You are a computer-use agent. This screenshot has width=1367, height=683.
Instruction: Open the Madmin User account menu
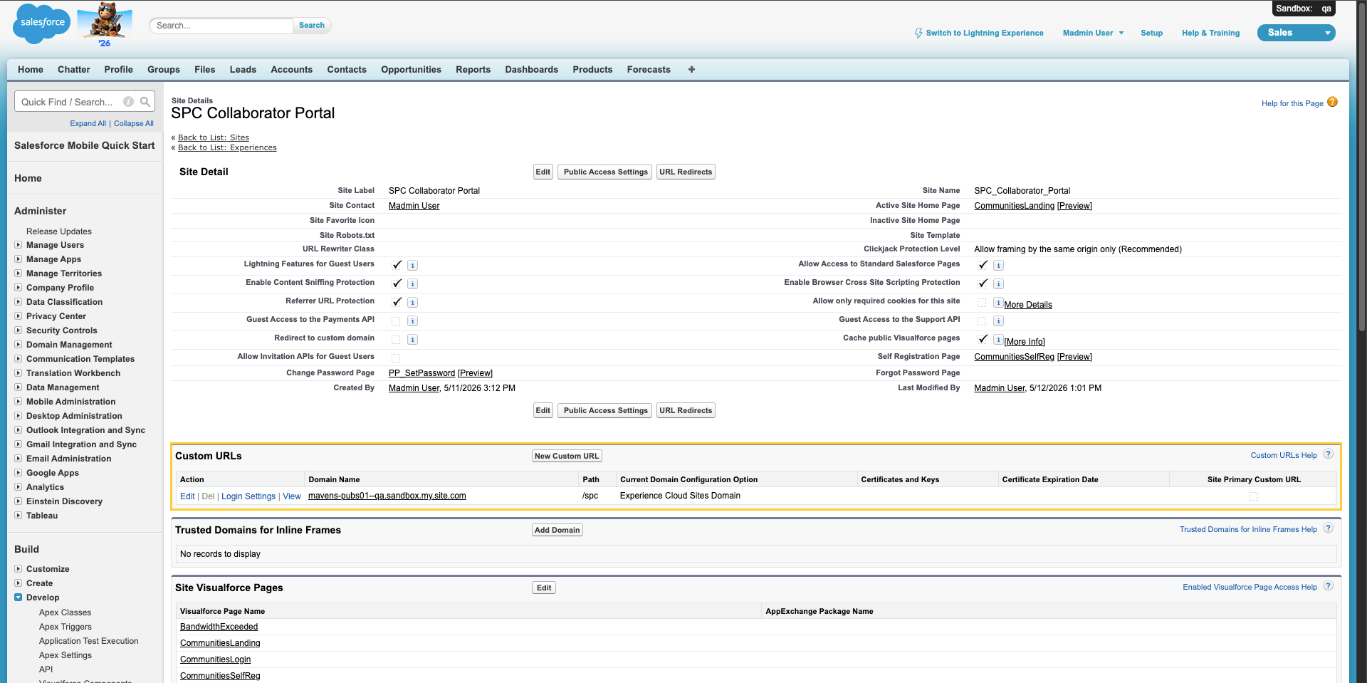tap(1093, 33)
